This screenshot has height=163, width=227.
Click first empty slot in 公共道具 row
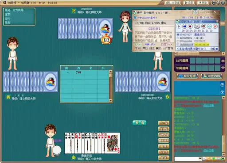tap(192, 61)
